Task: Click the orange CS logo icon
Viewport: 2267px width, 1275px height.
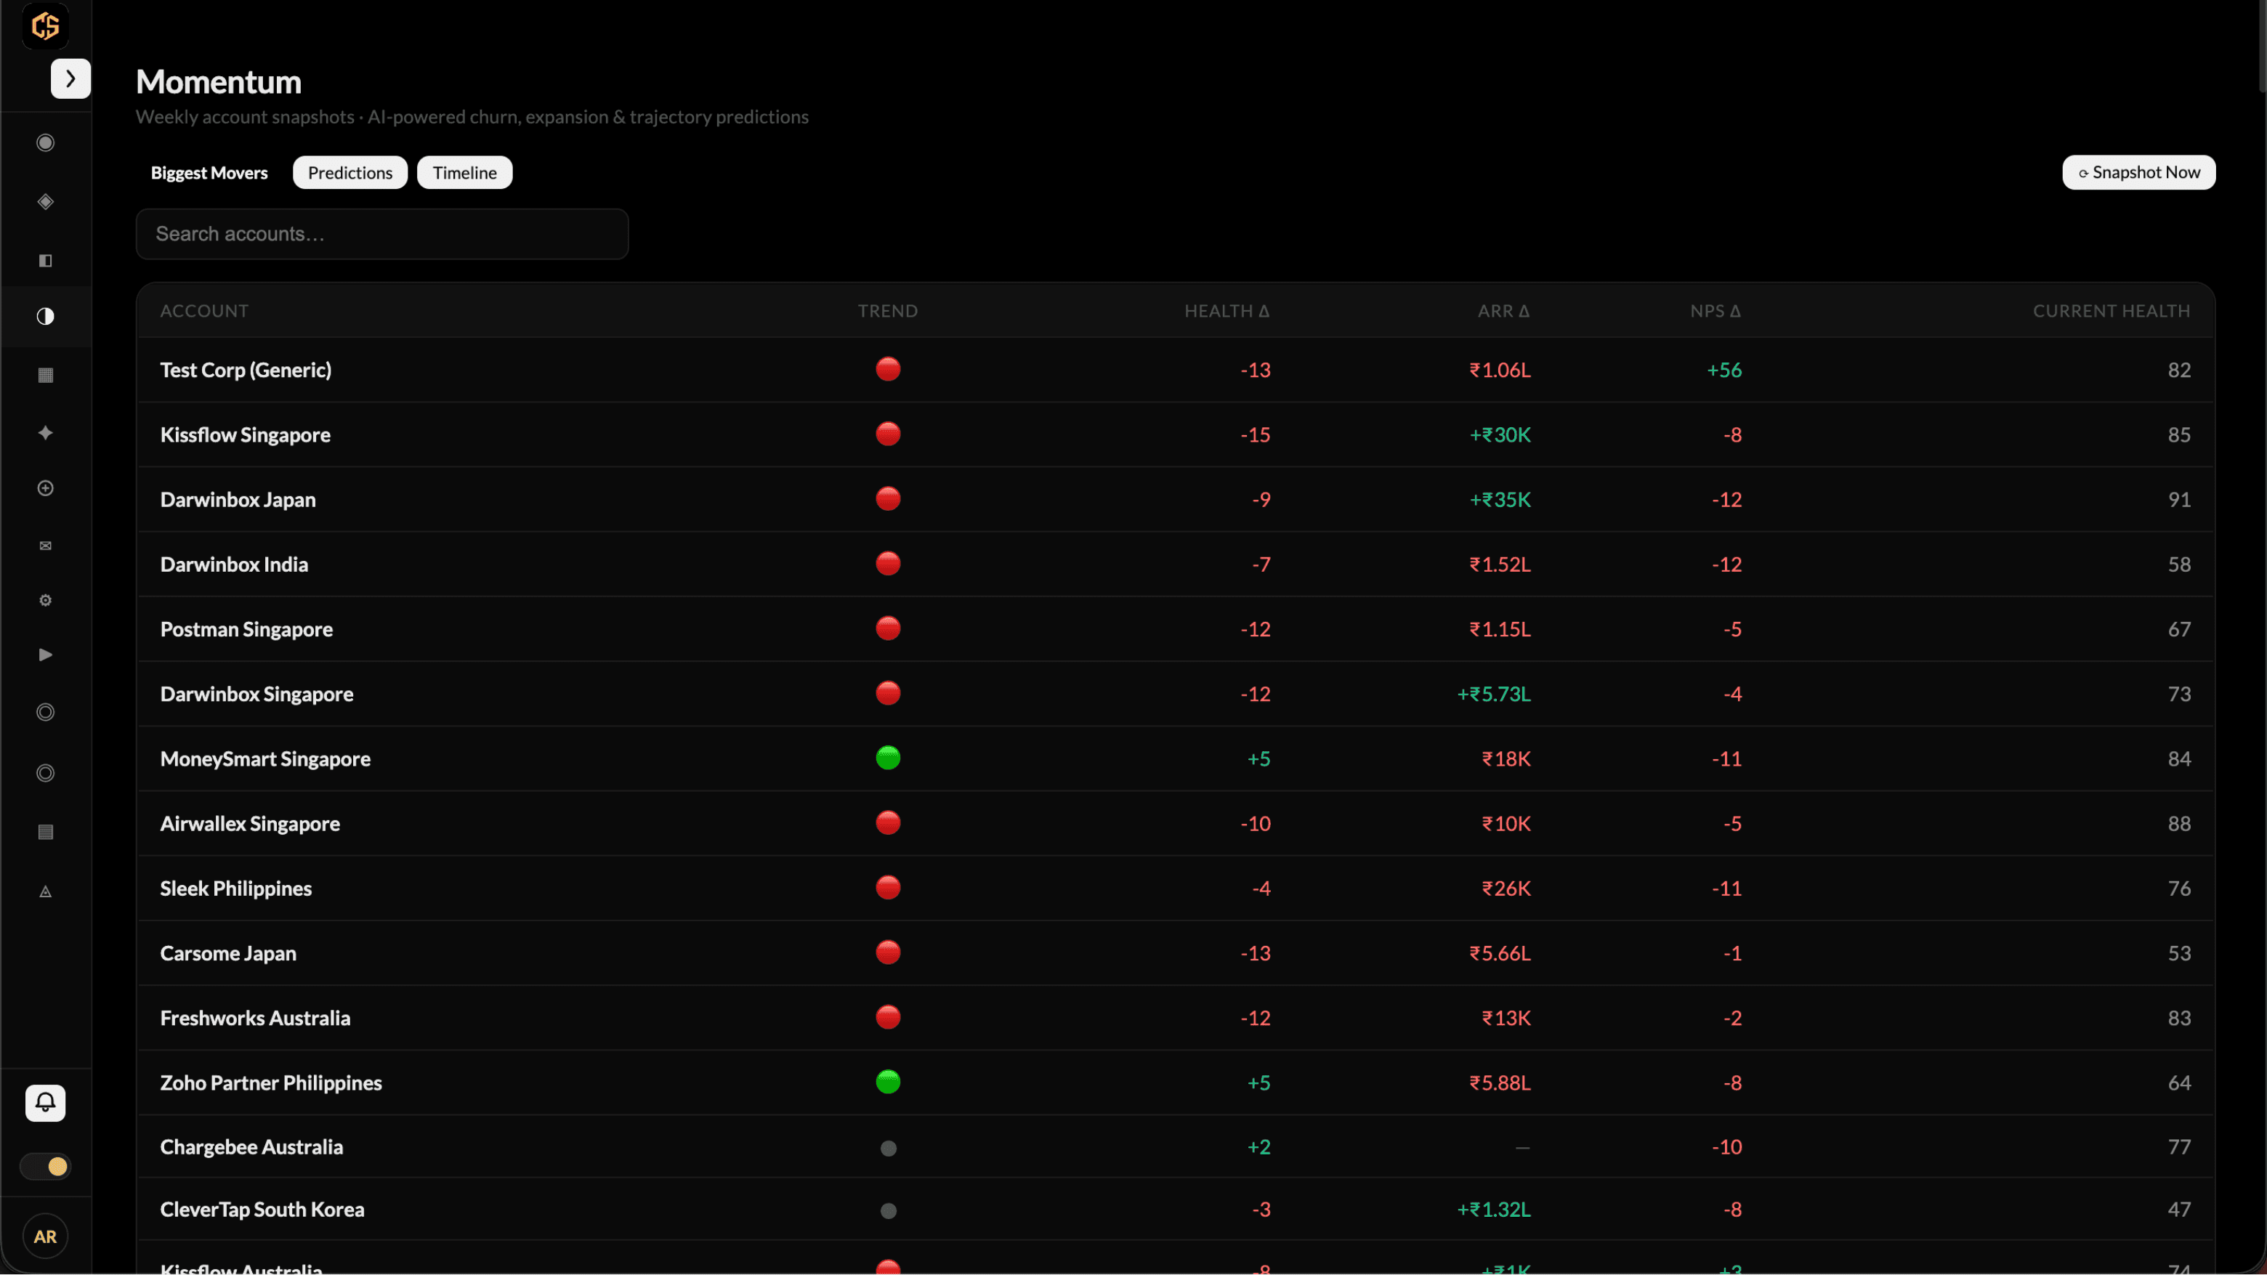Action: tap(46, 25)
